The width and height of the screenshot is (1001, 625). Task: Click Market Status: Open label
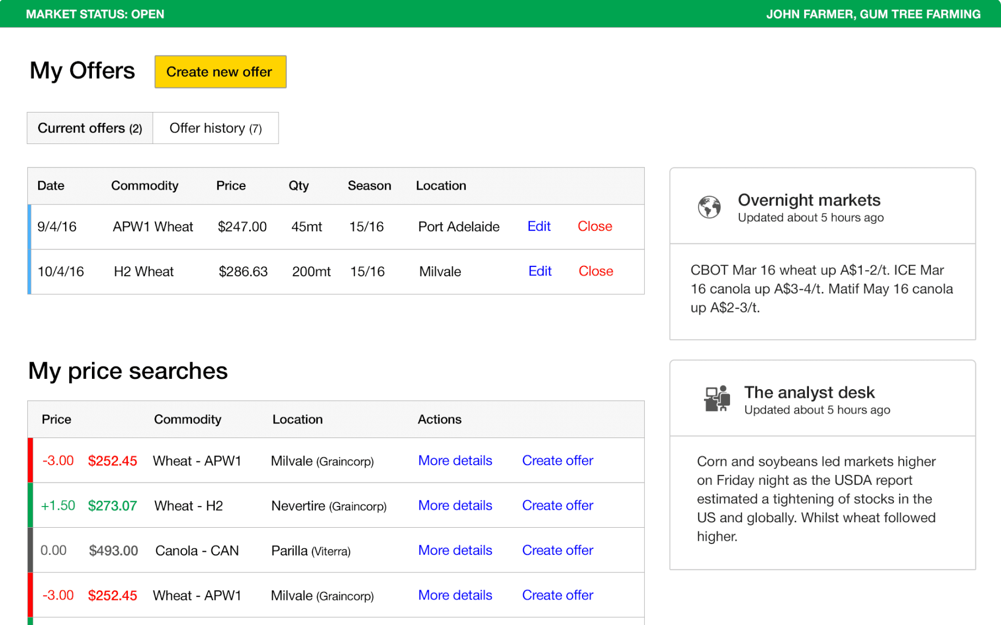click(x=95, y=14)
